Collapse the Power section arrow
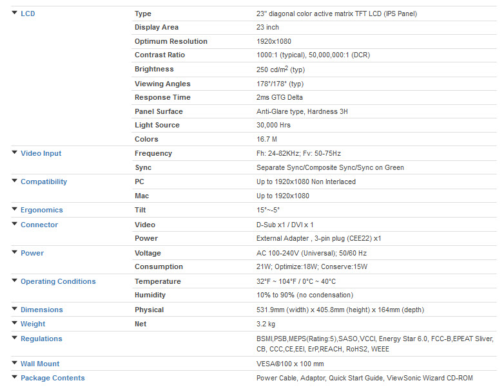Viewport: 504px width, 392px height. [14, 253]
